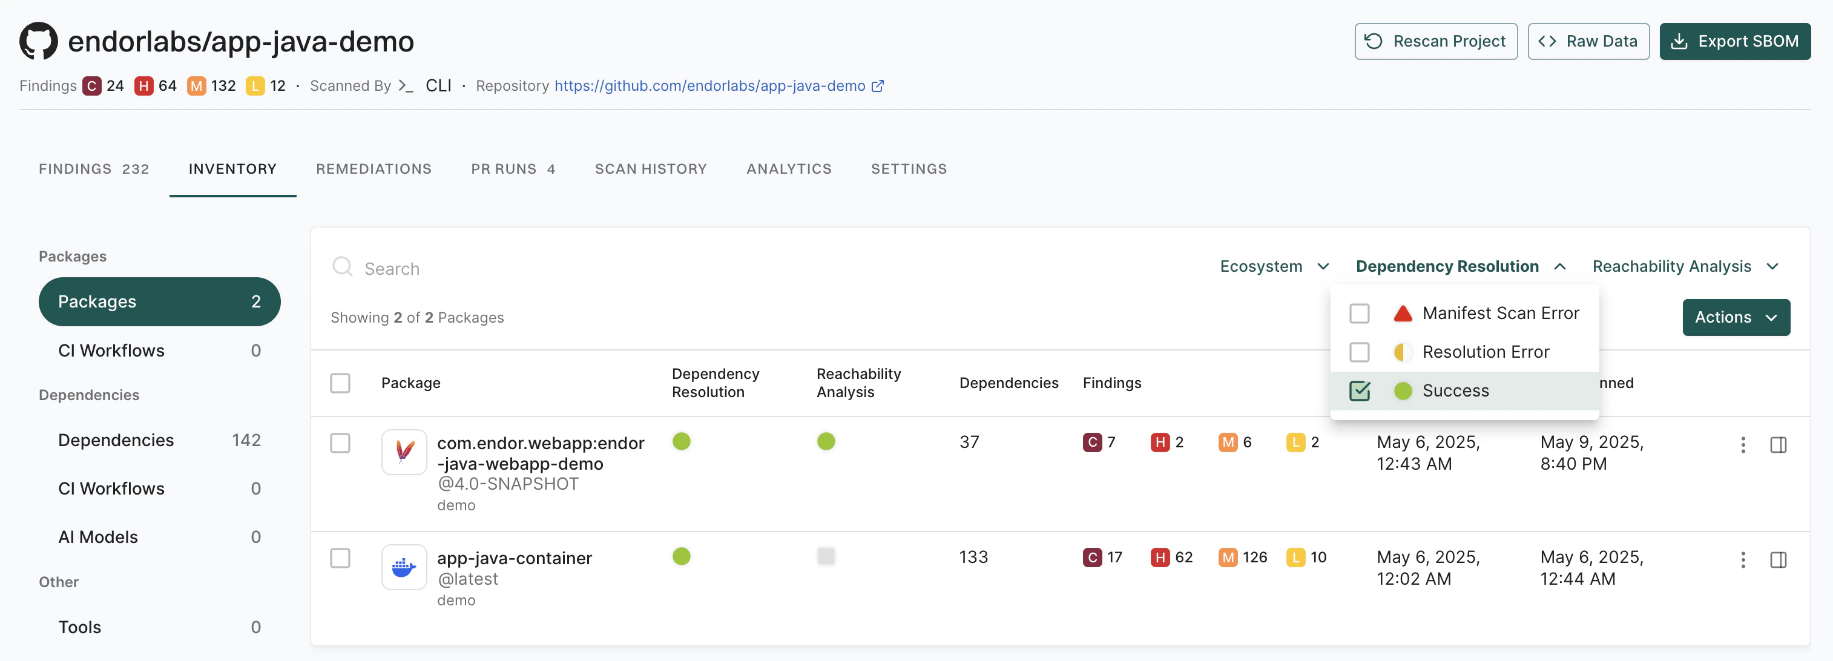Image resolution: width=1833 pixels, height=661 pixels.
Task: Click the external link icon beside the repository URL
Action: point(877,85)
